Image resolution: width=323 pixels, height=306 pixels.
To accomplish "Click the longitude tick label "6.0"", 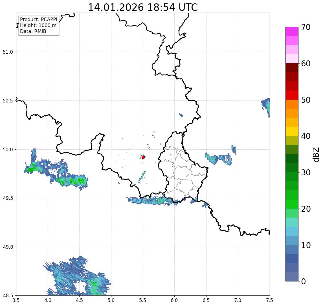I will click(175, 300).
